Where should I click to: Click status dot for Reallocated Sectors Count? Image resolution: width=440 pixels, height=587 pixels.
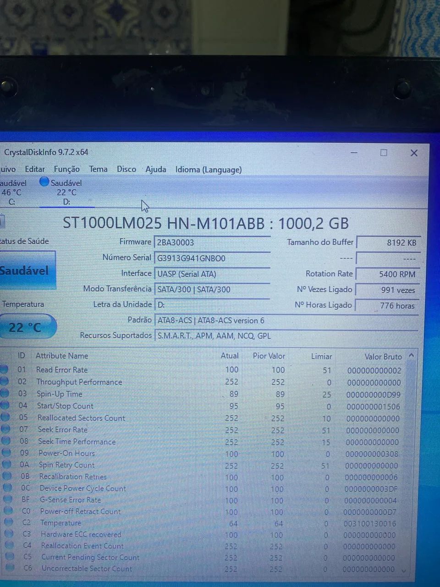(x=5, y=417)
